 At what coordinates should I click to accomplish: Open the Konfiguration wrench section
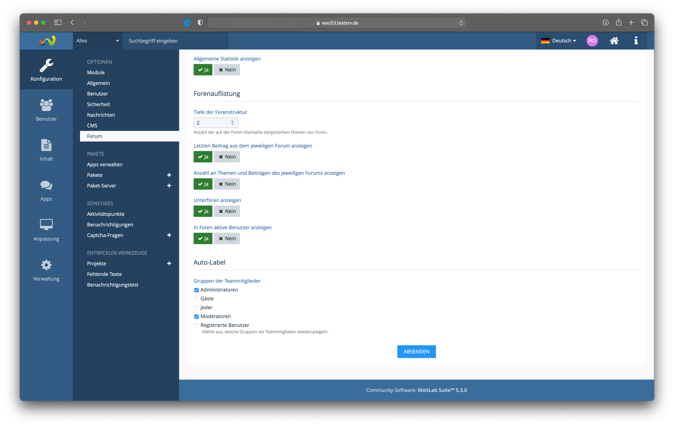point(46,70)
